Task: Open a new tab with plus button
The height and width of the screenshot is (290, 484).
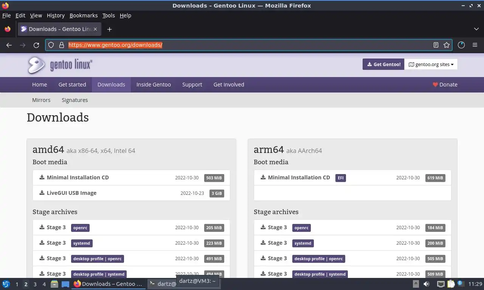Action: 109,29
